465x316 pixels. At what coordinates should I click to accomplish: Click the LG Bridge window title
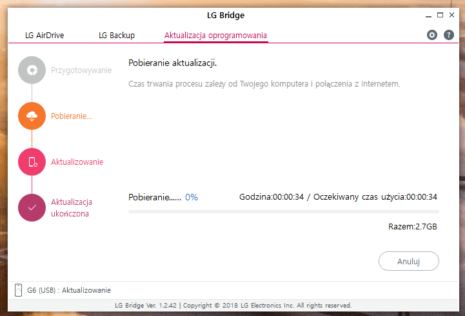click(226, 15)
